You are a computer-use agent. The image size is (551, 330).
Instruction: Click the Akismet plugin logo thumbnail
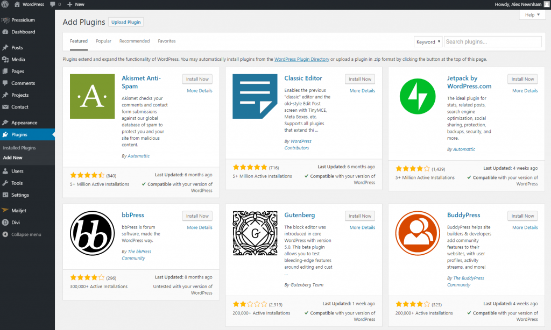92,96
